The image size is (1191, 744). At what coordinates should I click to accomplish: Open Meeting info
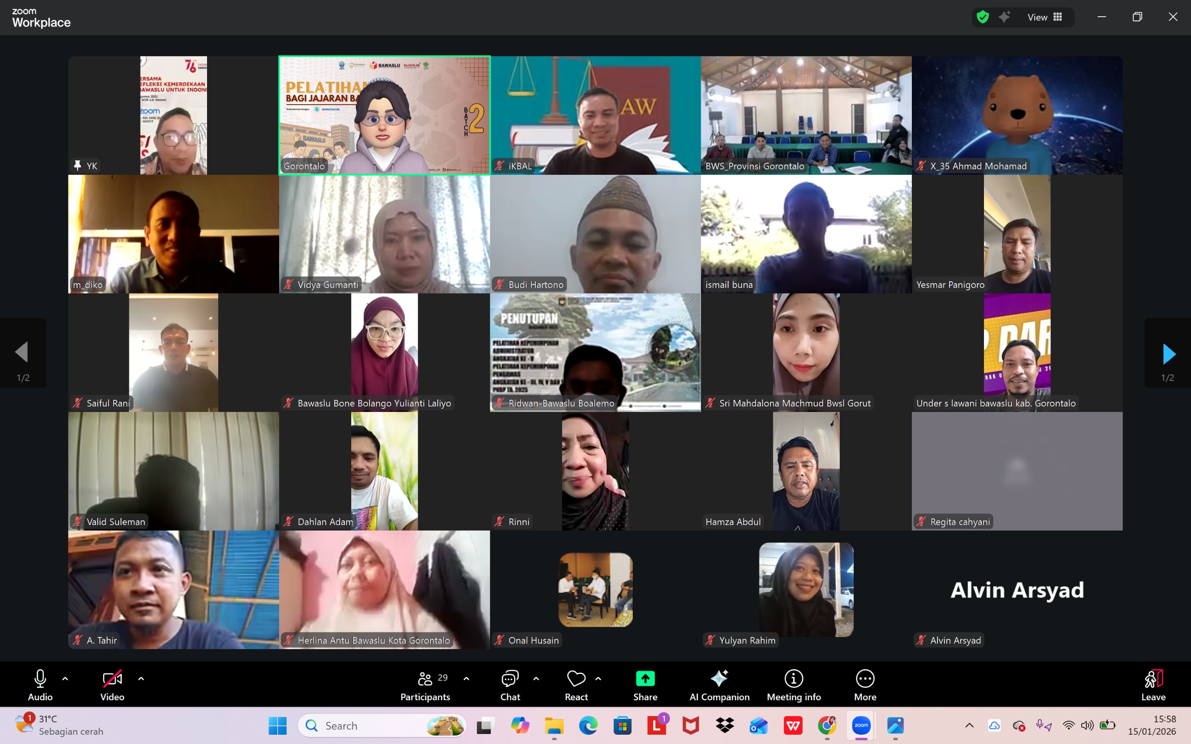(793, 685)
